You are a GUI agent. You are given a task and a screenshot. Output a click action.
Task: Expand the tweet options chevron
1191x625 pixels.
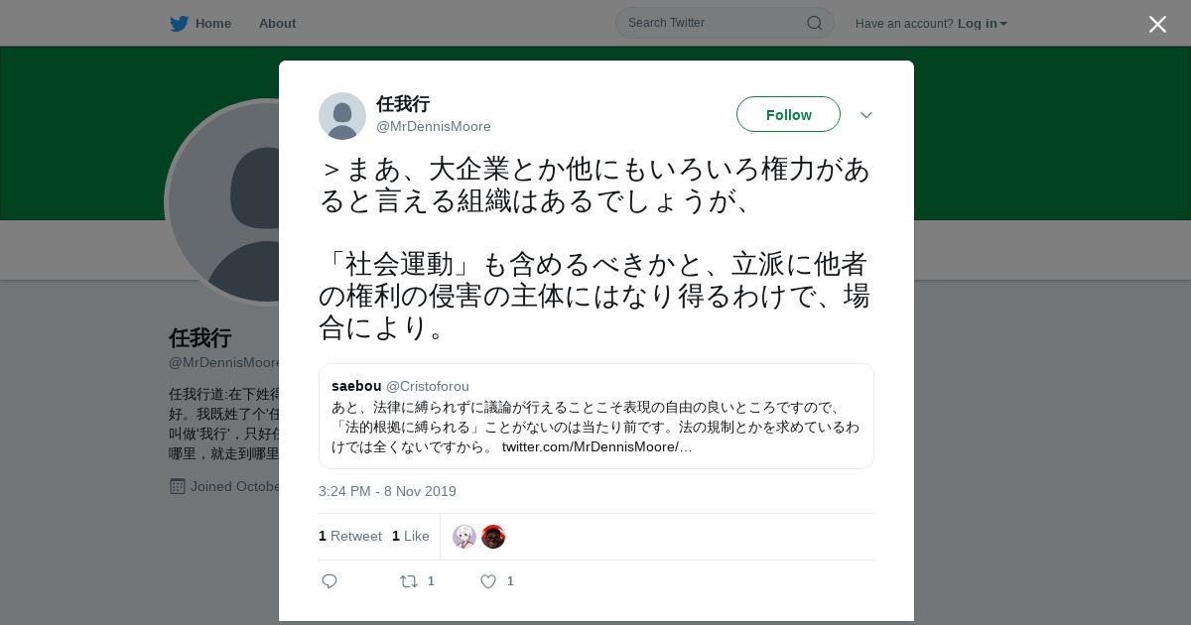(x=866, y=115)
